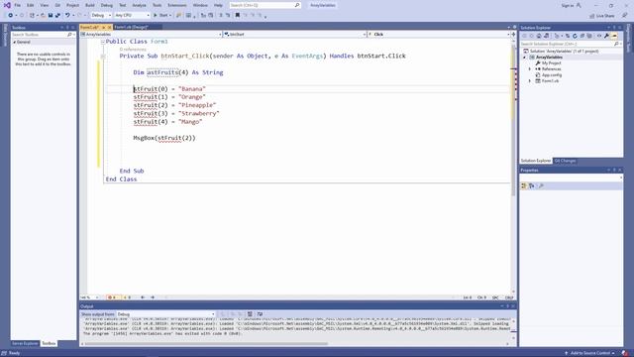Viewport: 634px width, 357px height.
Task: Open the Project menu
Action: pyautogui.click(x=72, y=5)
